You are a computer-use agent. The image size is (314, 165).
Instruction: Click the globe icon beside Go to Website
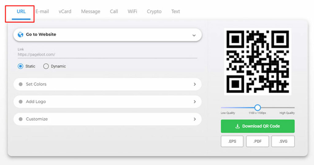[21, 35]
